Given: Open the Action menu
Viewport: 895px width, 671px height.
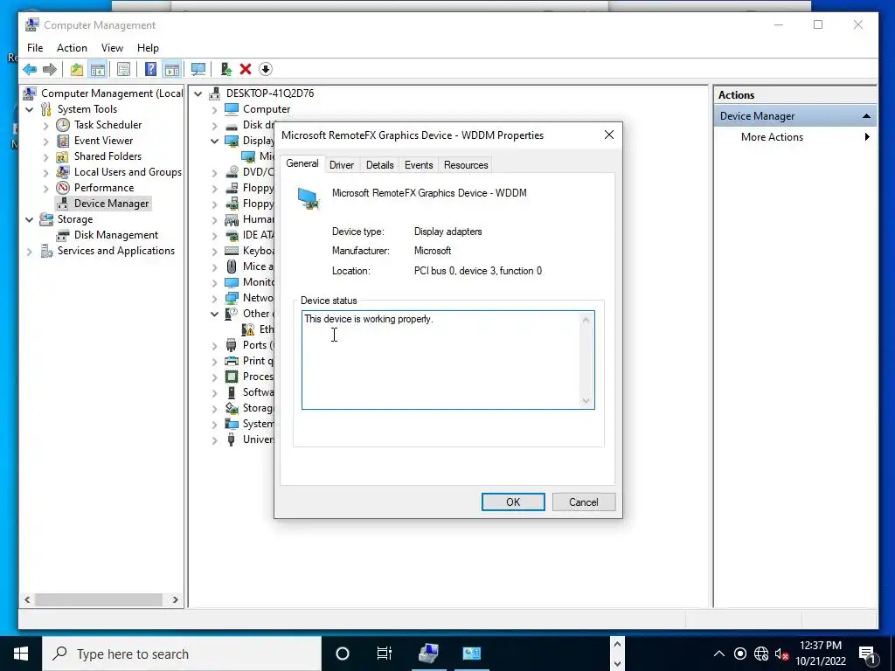Looking at the screenshot, I should coord(72,48).
